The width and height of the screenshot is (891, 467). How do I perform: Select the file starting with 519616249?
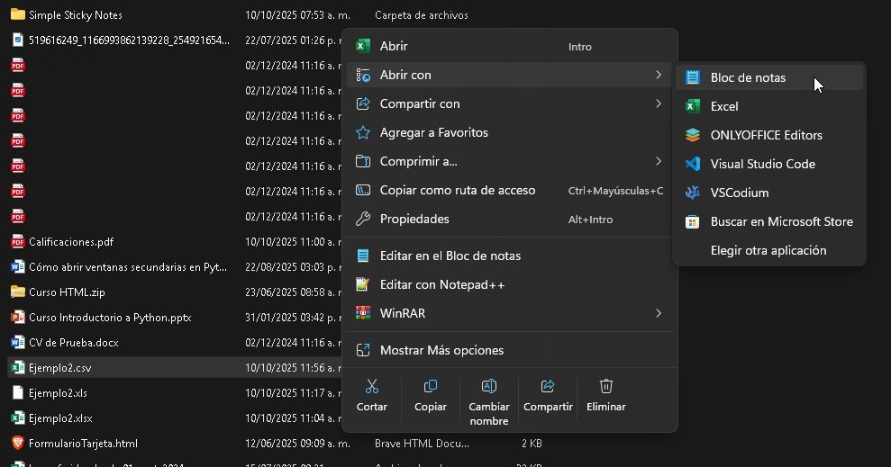[x=130, y=40]
